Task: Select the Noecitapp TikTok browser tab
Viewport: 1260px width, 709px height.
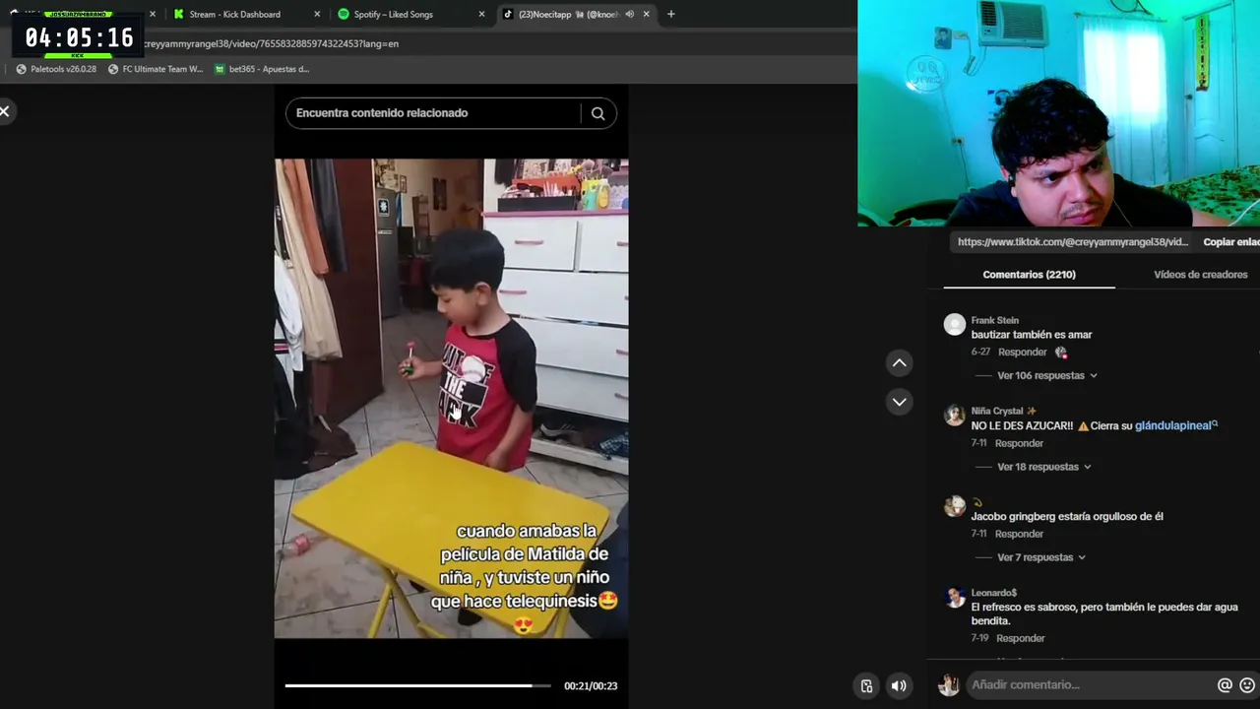Action: (x=575, y=14)
